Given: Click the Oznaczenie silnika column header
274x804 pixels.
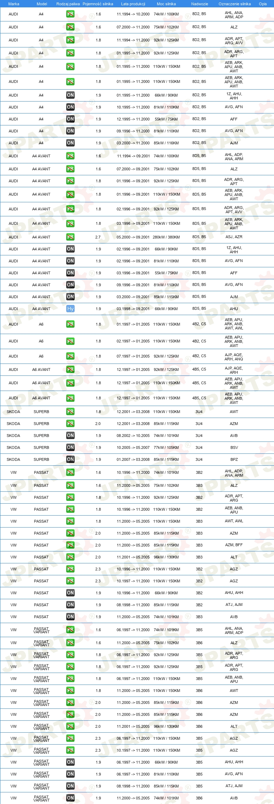Looking at the screenshot, I should pos(235,4).
